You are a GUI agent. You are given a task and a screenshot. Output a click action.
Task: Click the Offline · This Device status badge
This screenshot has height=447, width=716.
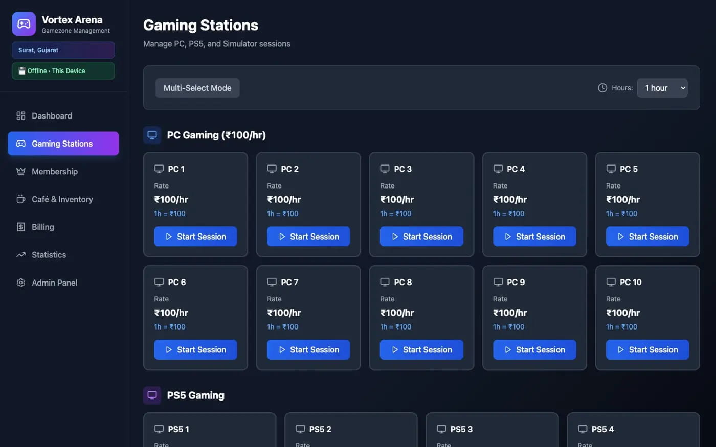click(x=63, y=71)
